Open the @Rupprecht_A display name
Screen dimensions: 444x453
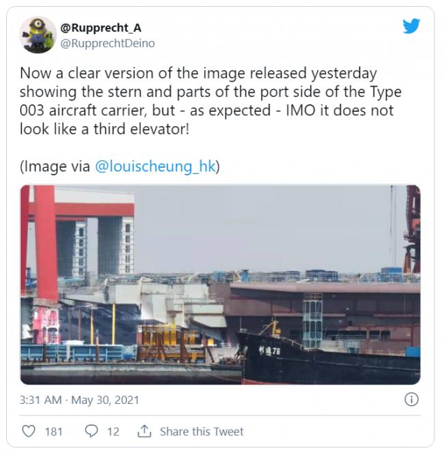coord(102,27)
